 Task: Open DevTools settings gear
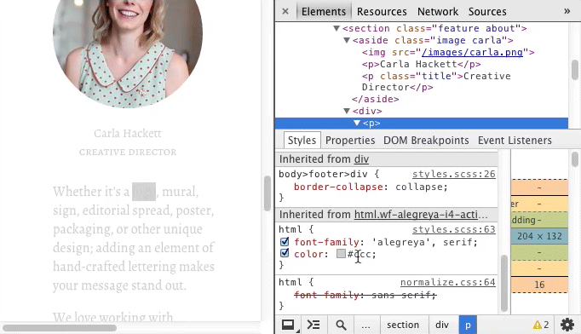(567, 325)
